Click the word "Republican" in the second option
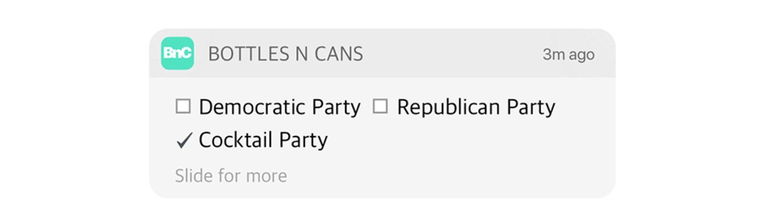The width and height of the screenshot is (764, 224). pyautogui.click(x=448, y=107)
